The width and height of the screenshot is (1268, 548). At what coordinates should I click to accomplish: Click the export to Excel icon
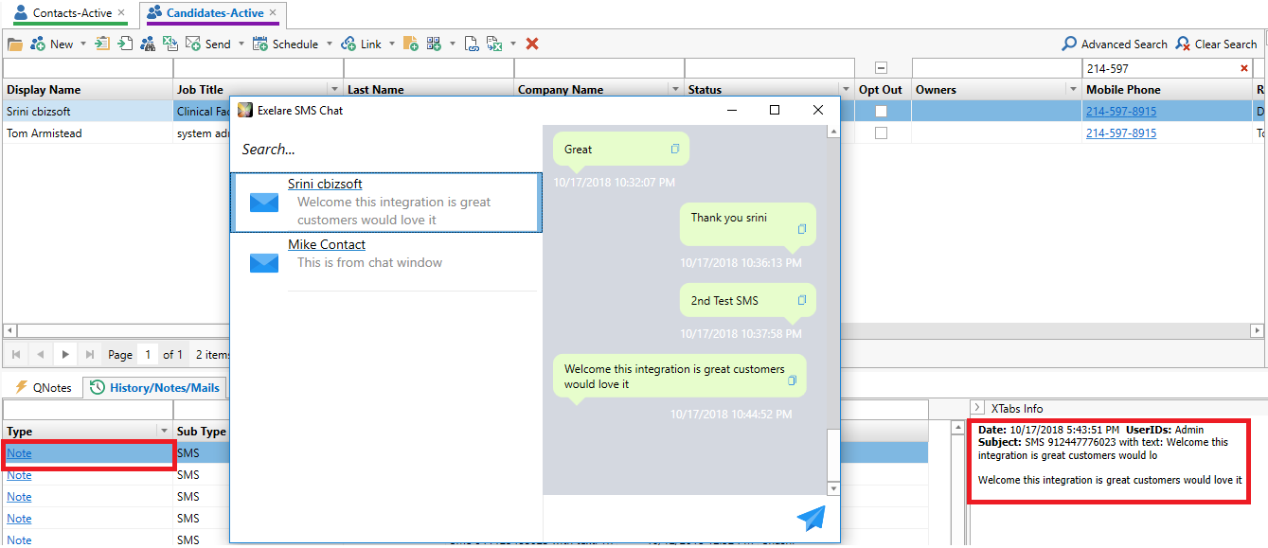(x=170, y=44)
